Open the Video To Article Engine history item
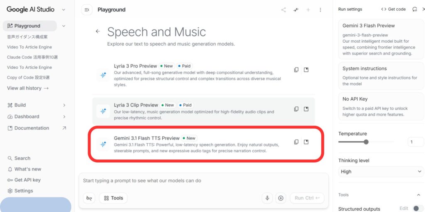 [x=29, y=47]
